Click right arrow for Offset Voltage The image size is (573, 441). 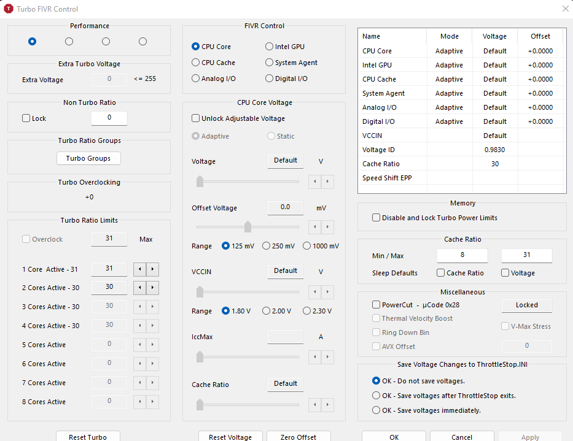click(329, 227)
